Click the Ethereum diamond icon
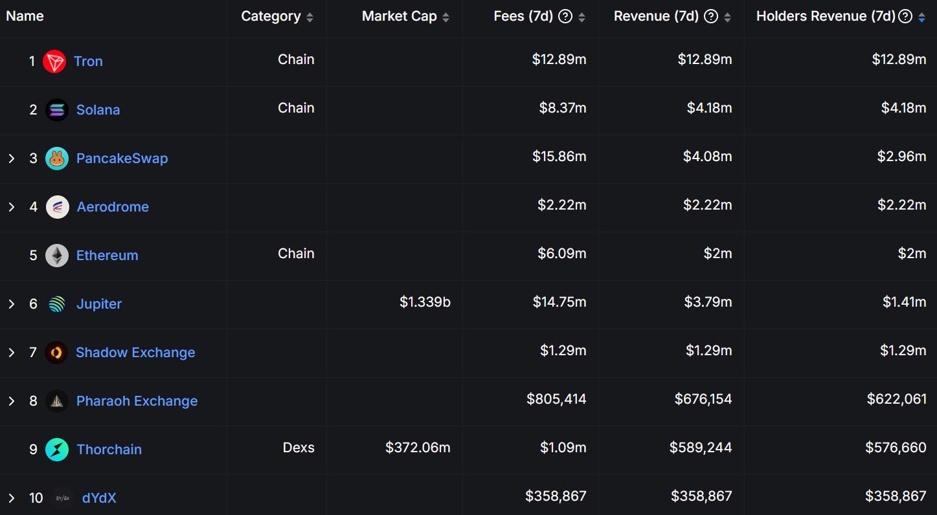The image size is (937, 515). coord(57,256)
